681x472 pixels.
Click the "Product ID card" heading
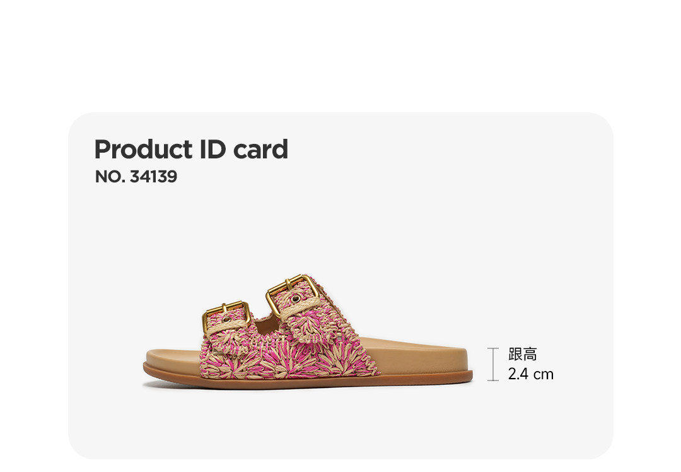(190, 150)
